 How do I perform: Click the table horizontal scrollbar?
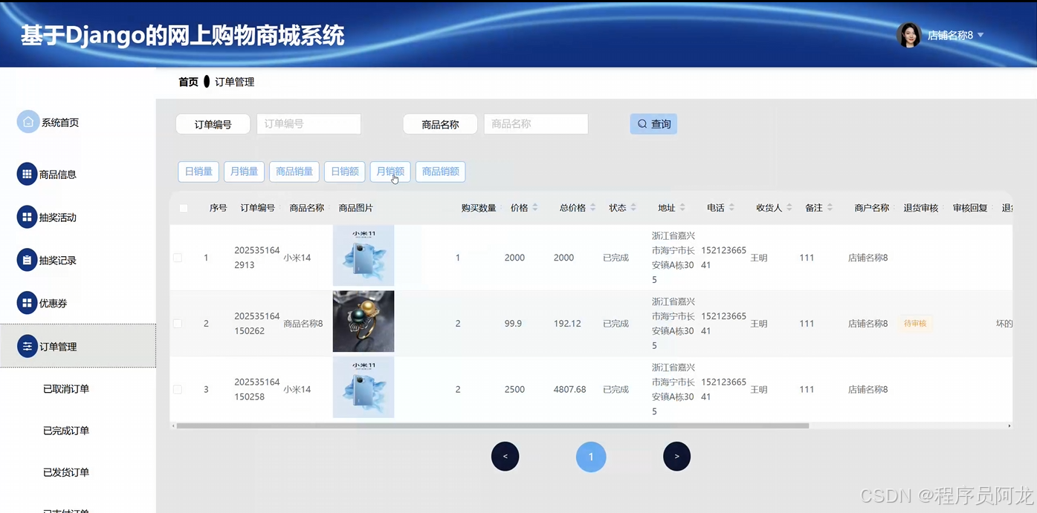click(492, 426)
